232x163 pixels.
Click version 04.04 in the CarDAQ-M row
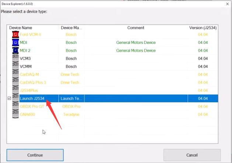(203, 74)
